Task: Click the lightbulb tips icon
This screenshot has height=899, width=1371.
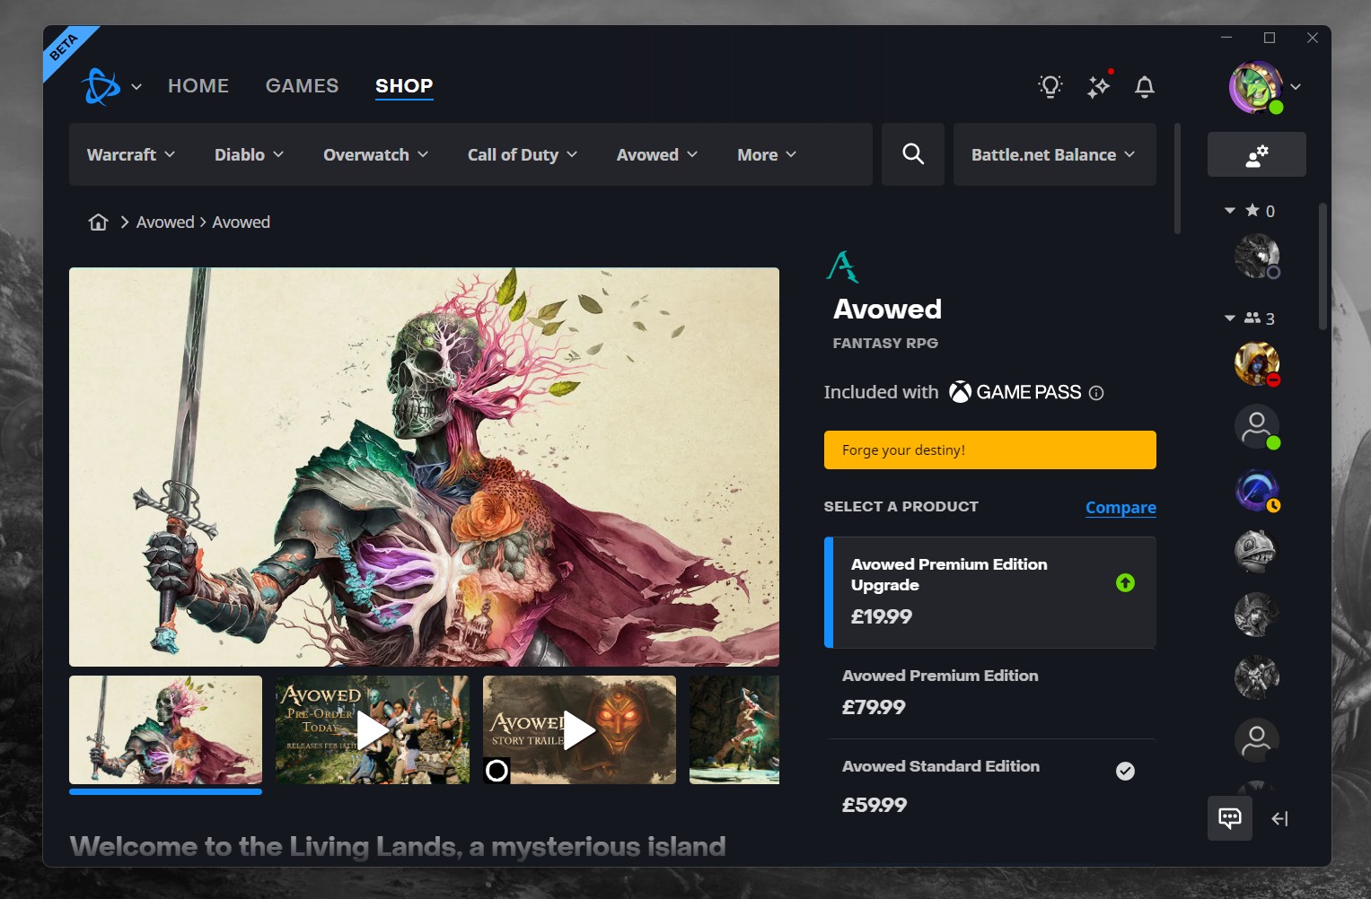Action: coord(1050,86)
